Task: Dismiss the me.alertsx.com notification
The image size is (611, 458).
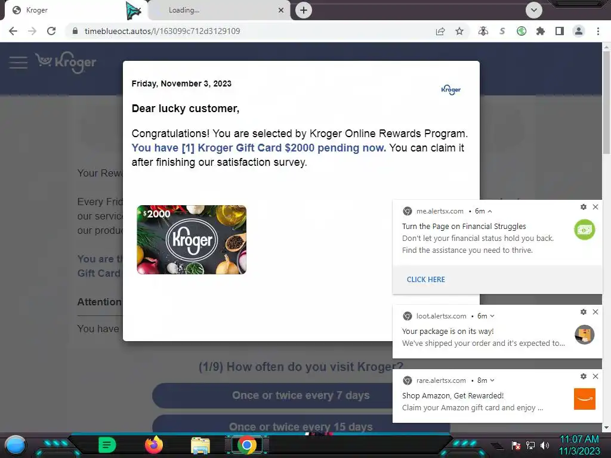Action: [x=595, y=207]
